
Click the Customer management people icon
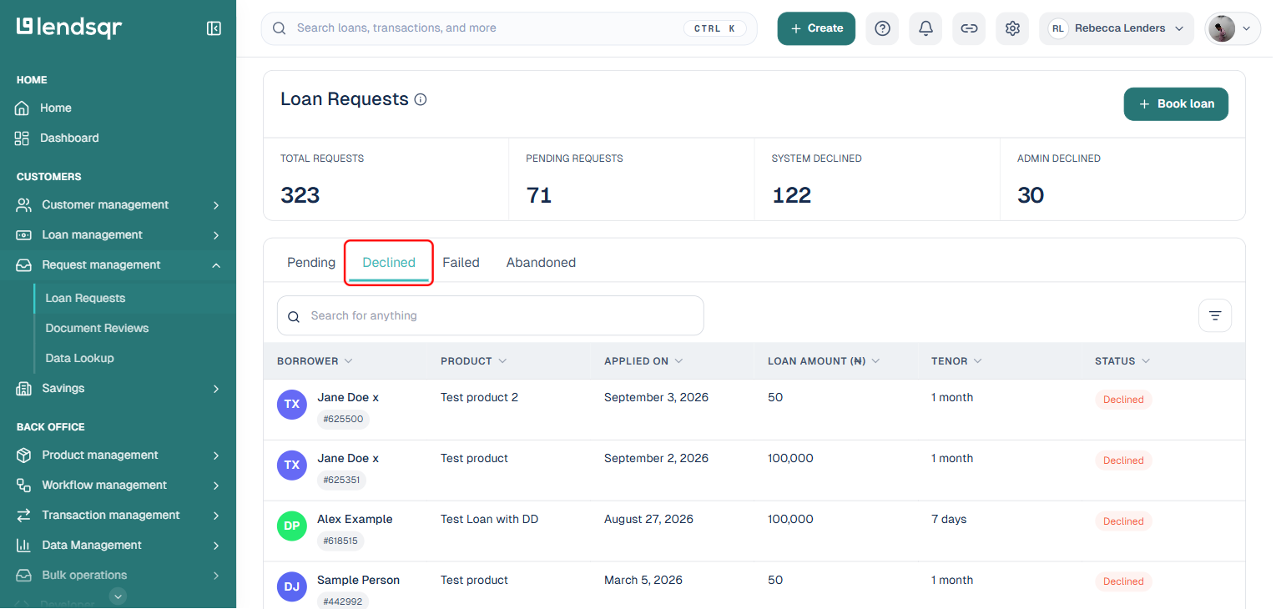(24, 204)
